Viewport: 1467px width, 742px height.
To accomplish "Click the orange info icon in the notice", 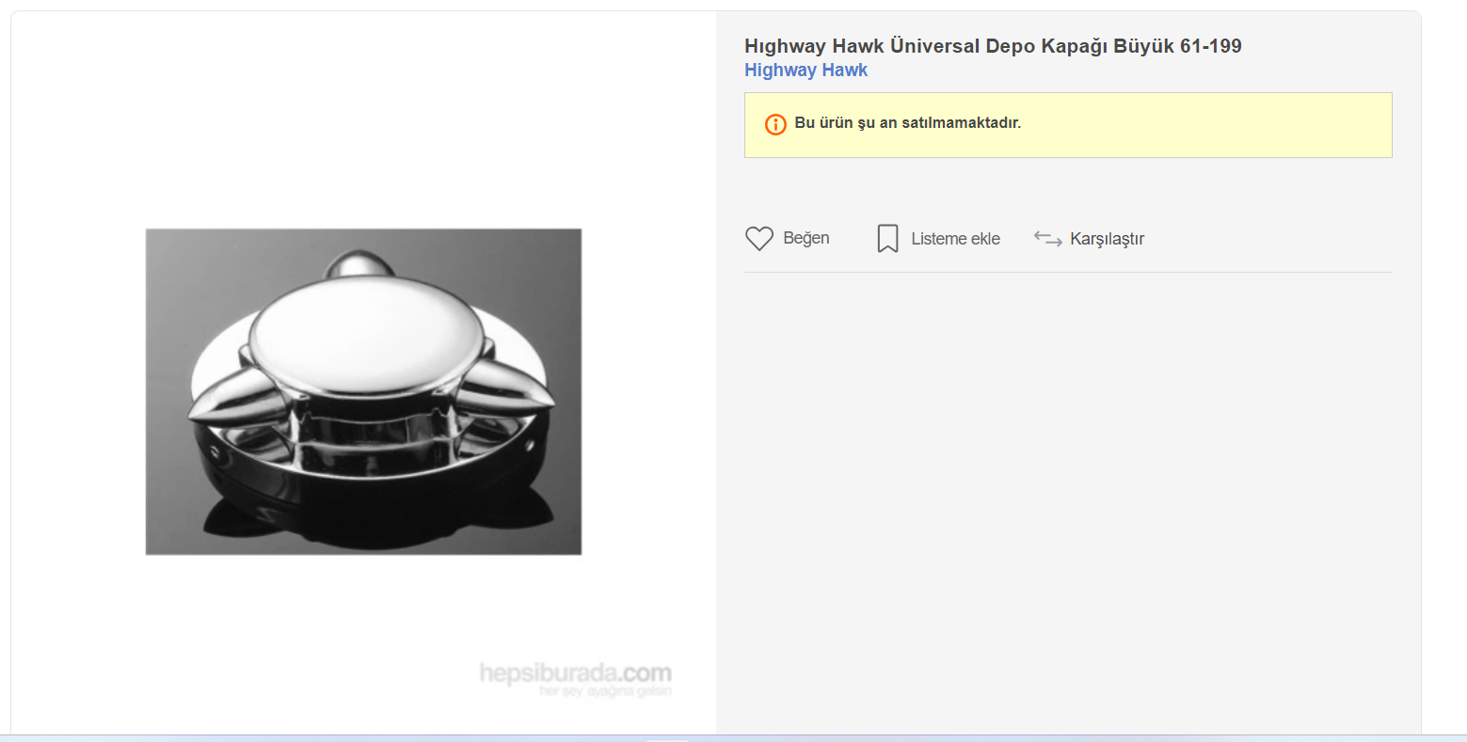I will click(x=775, y=124).
